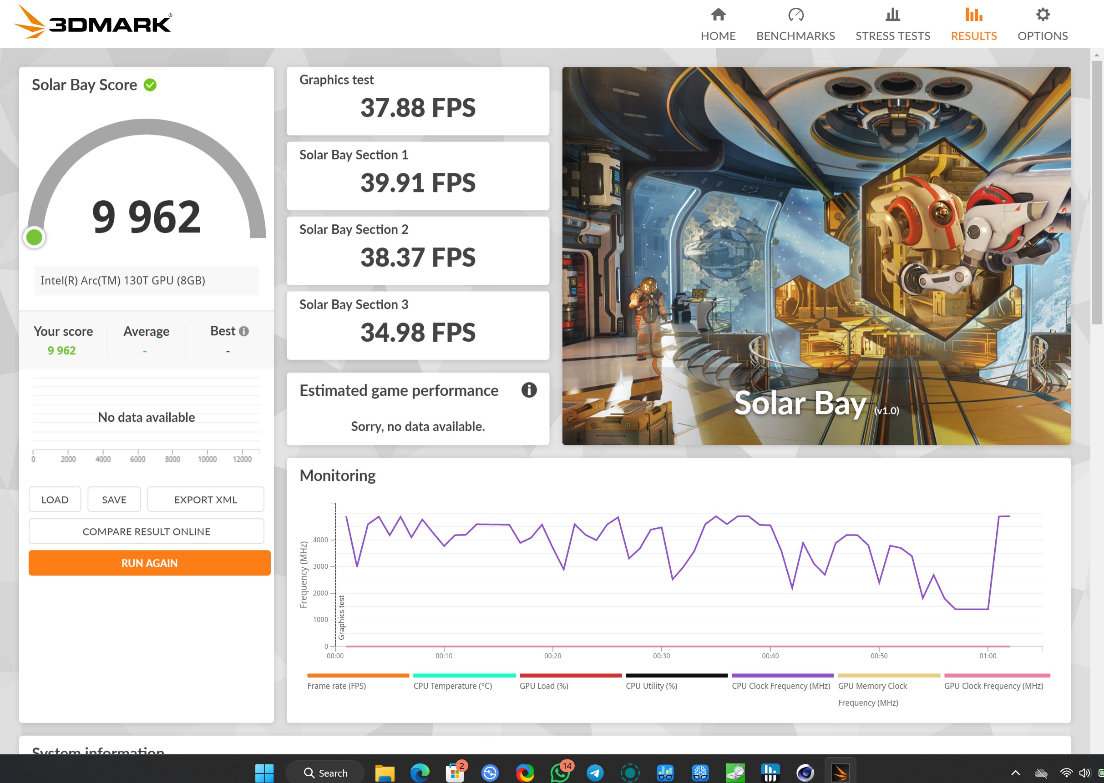Open Microsoft Edge from taskbar
The height and width of the screenshot is (783, 1104).
420,773
